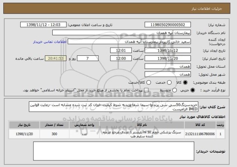237x167 pixels.
Task: Select the خدمت radio button
Action: pyautogui.click(x=169, y=82)
